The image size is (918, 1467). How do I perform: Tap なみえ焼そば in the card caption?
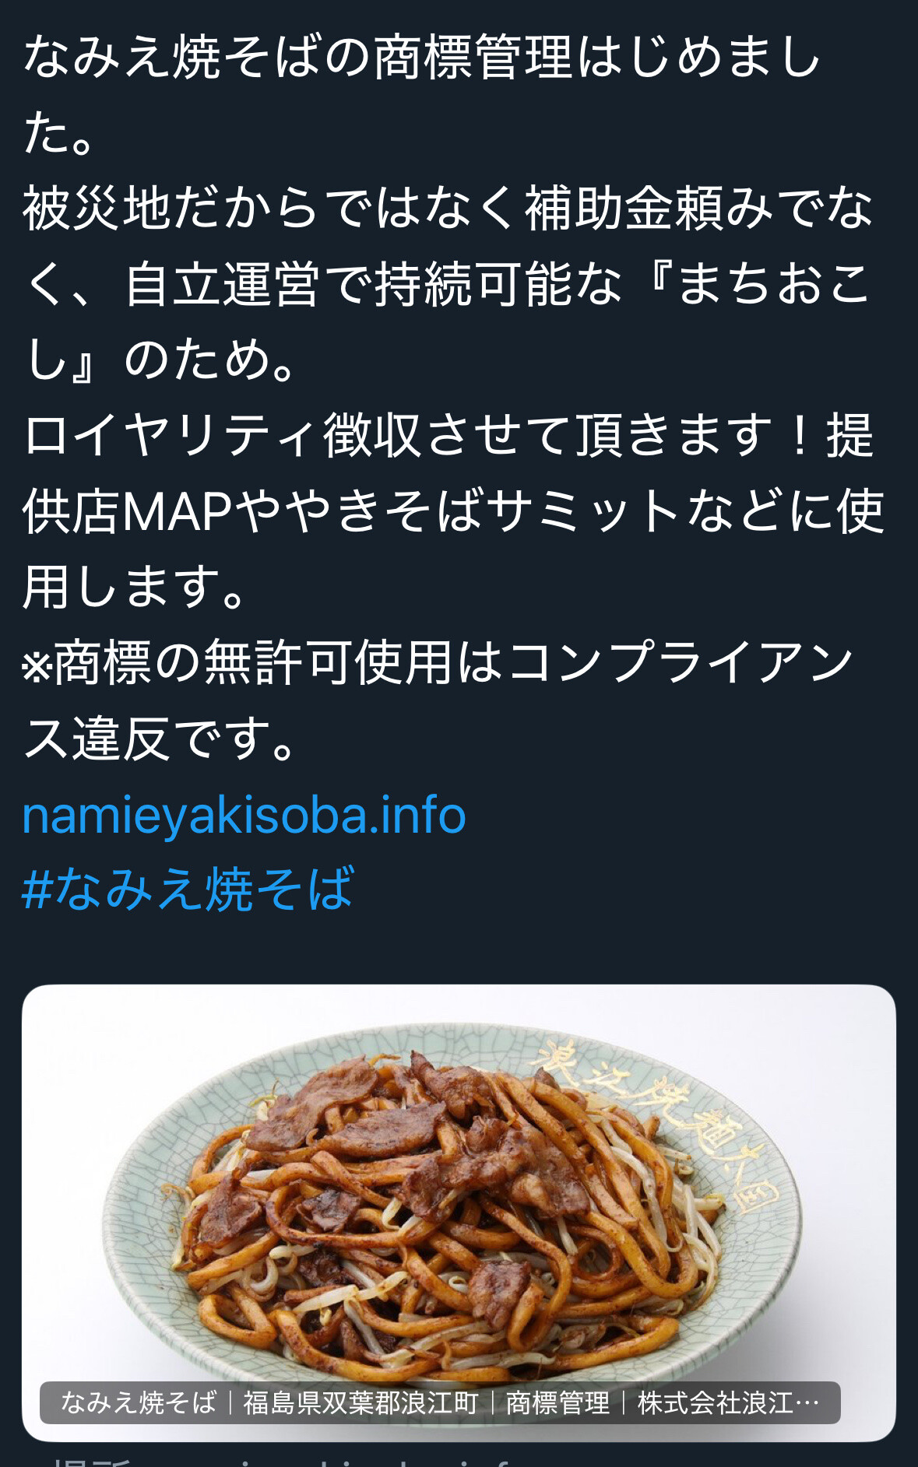[139, 1402]
